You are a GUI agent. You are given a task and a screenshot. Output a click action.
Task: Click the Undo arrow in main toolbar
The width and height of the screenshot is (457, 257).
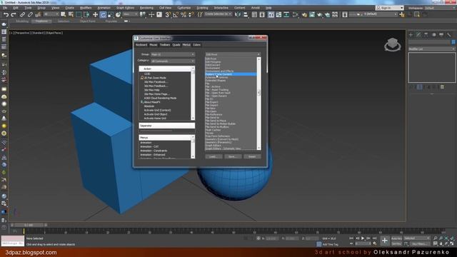[x=6, y=14]
